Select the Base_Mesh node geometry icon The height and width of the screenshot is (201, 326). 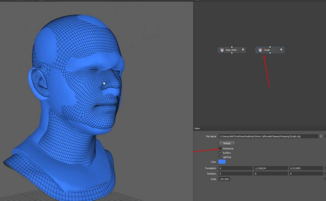click(x=222, y=50)
